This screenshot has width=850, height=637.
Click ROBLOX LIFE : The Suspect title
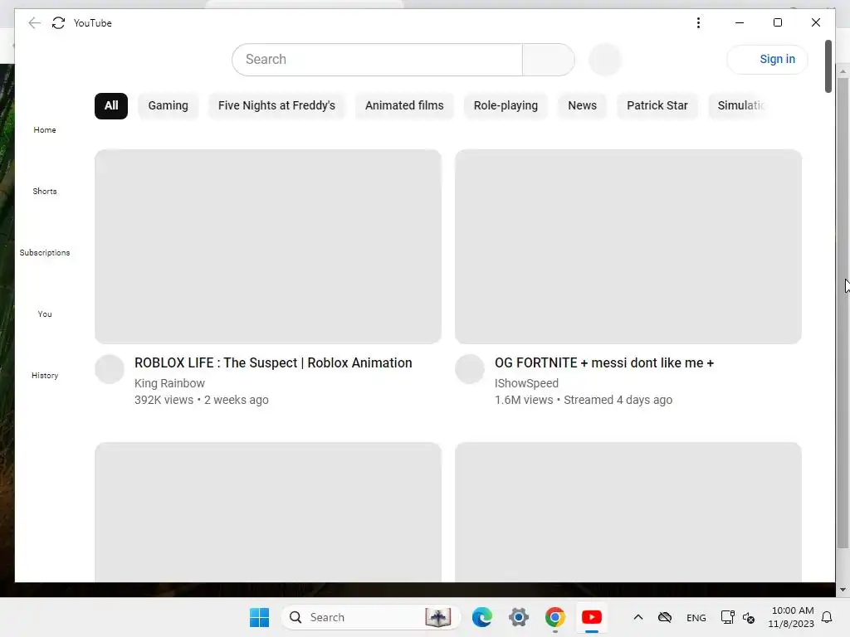[x=273, y=363]
